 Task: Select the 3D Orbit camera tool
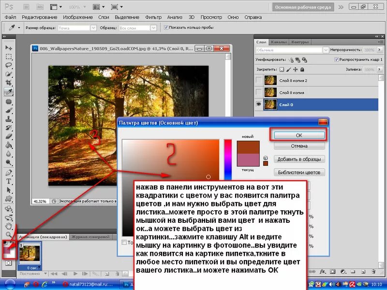(9, 217)
